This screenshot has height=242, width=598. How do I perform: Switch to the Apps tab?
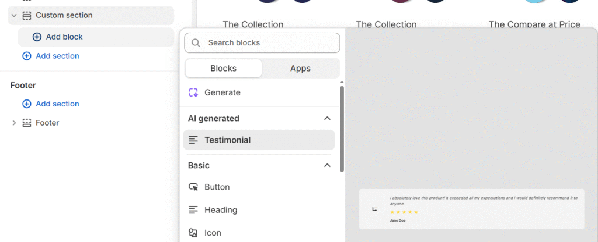tap(300, 68)
